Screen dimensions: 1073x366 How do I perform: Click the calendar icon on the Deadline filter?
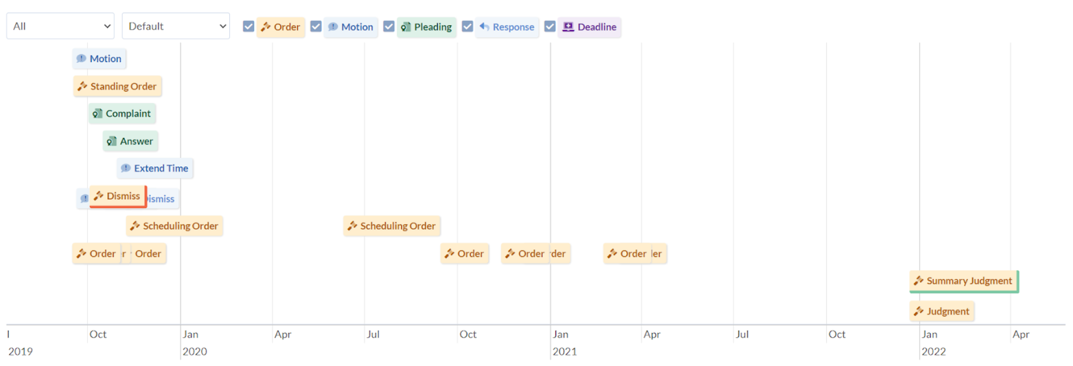coord(568,27)
